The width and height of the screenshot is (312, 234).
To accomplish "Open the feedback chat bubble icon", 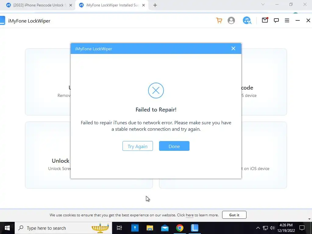I will coord(276,20).
